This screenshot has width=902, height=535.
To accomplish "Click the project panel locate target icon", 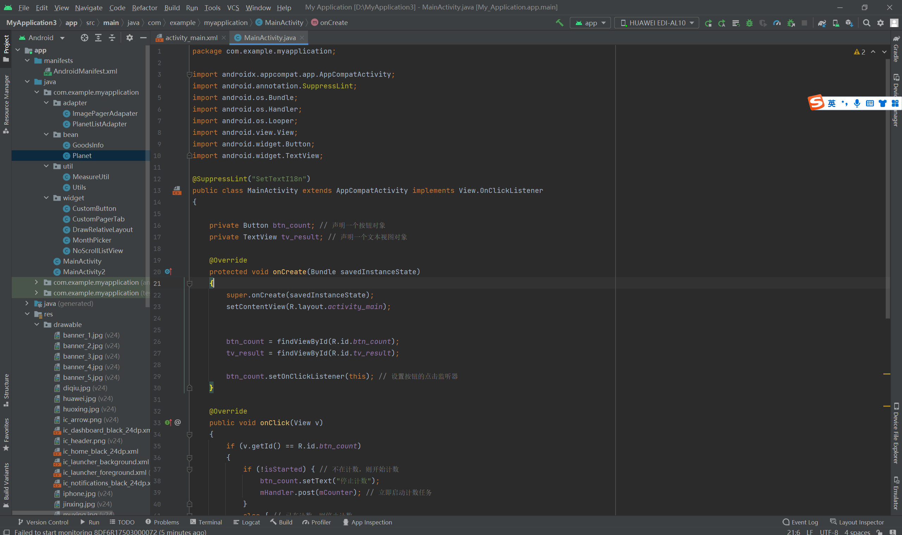I will pos(85,38).
